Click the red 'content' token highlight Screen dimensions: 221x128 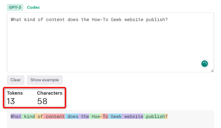[x=54, y=117]
